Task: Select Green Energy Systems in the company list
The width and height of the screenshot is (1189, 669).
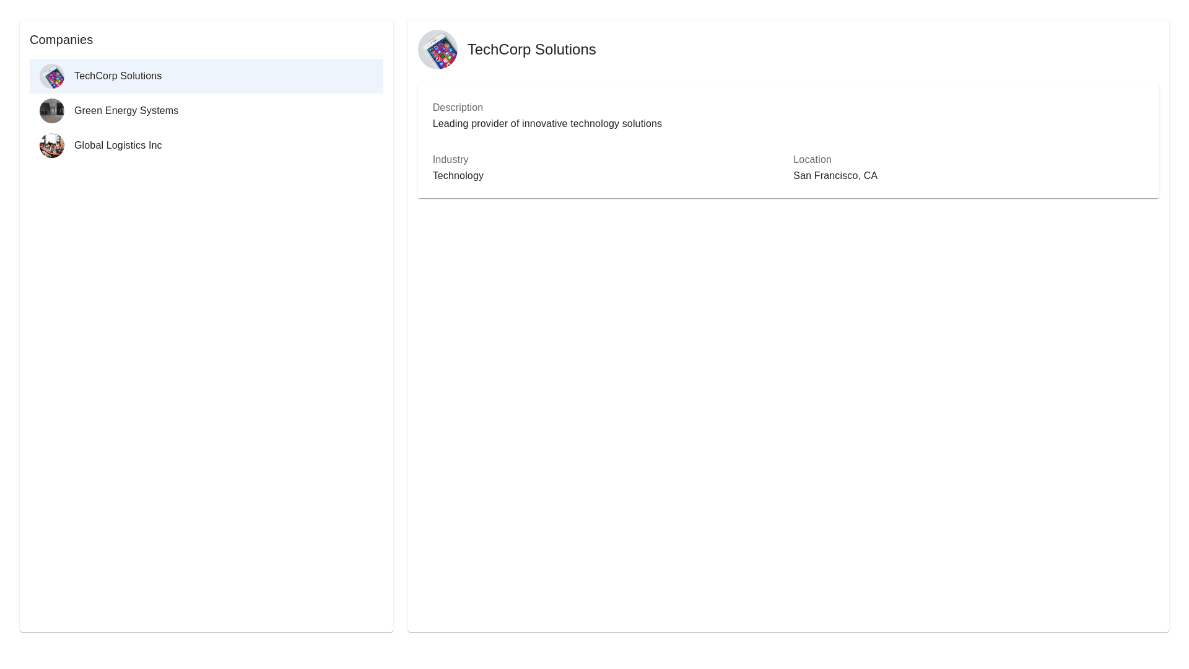Action: [126, 111]
